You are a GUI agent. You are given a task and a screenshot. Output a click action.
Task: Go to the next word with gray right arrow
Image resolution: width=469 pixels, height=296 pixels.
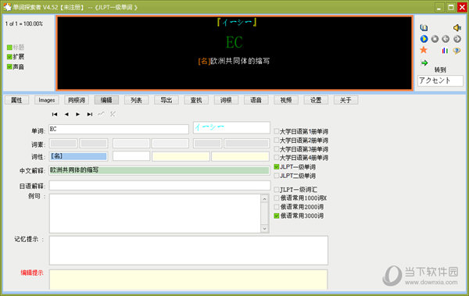pos(456,39)
